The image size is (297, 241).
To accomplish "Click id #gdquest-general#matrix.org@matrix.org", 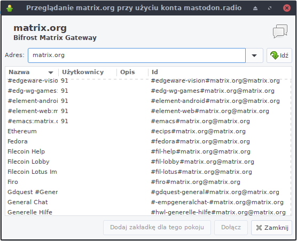I will (215, 192).
